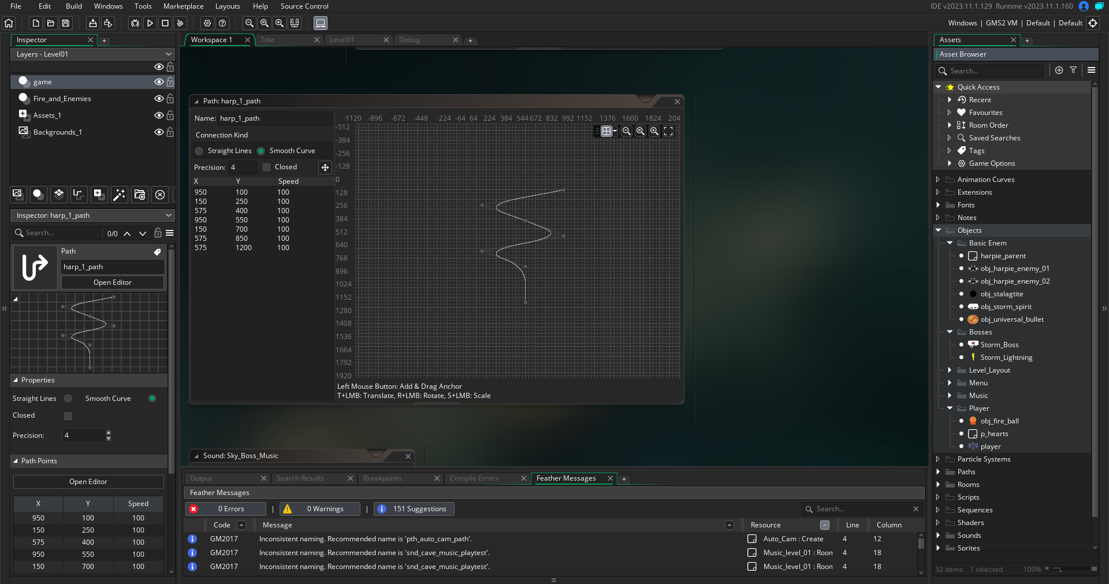Click the Create Executable icon in toolbar
The width and height of the screenshot is (1109, 584).
92,23
